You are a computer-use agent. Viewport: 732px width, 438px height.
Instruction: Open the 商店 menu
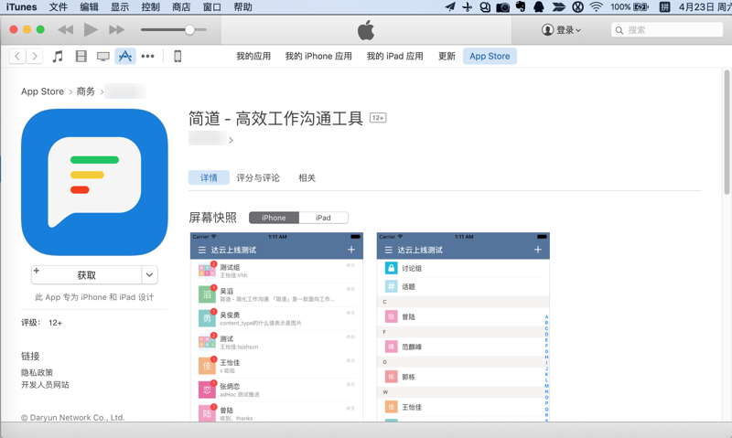click(x=181, y=7)
